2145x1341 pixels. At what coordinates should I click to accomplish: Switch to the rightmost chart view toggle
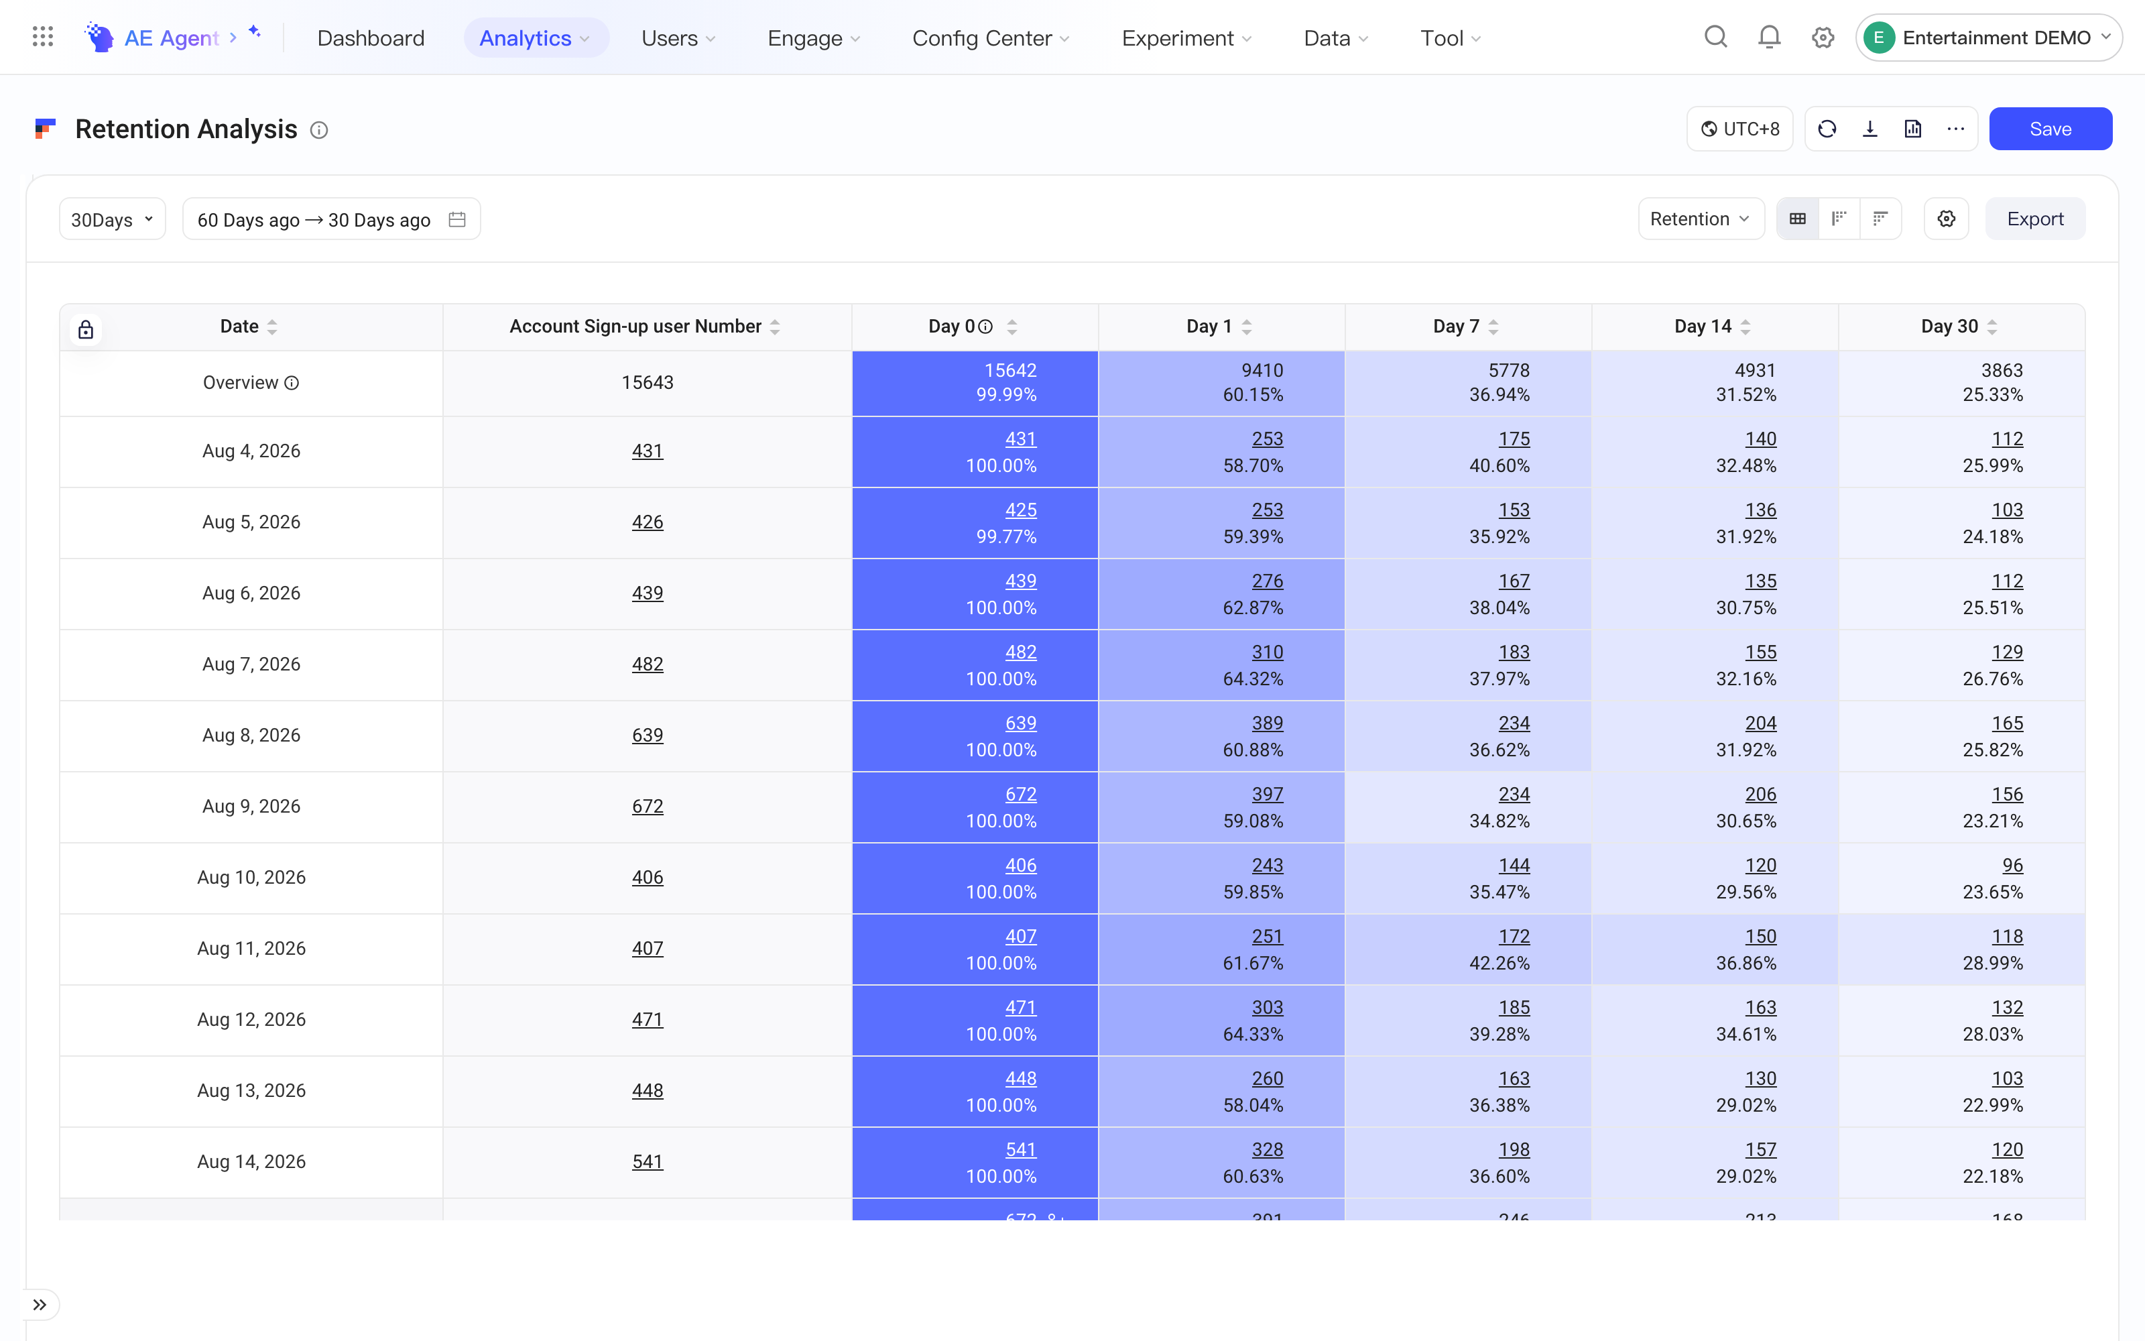[x=1880, y=219]
